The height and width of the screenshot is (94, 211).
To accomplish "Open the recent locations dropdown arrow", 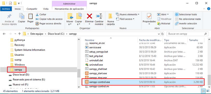I will click(15, 34).
